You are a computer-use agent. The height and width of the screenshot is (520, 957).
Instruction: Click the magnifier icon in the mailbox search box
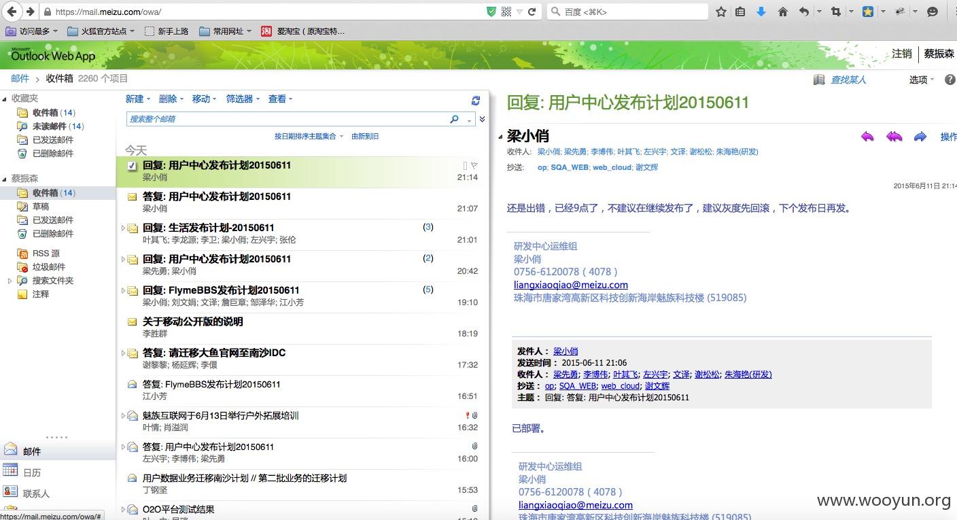[x=454, y=119]
